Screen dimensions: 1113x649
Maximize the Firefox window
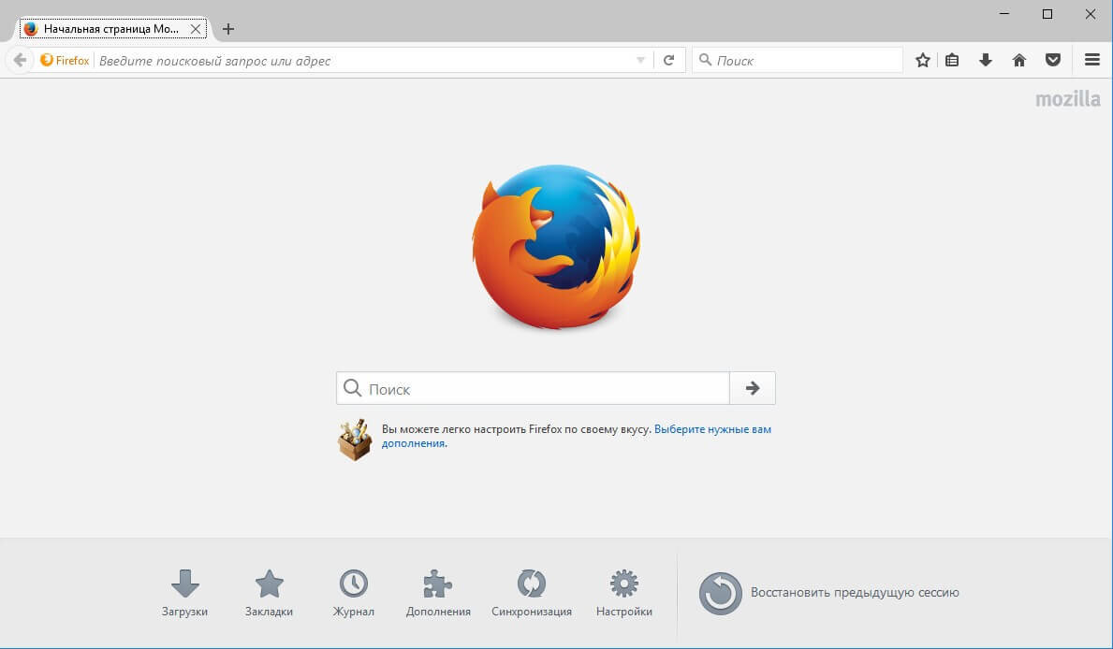coord(1047,14)
